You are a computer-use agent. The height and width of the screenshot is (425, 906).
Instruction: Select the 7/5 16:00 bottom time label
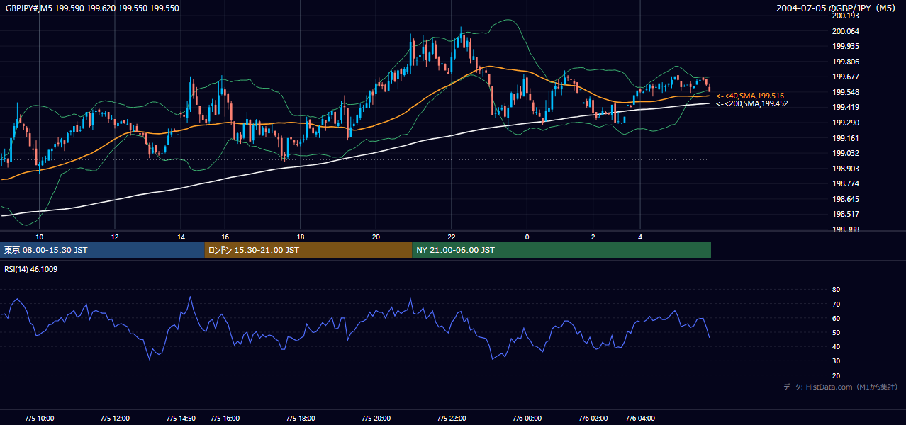(225, 419)
